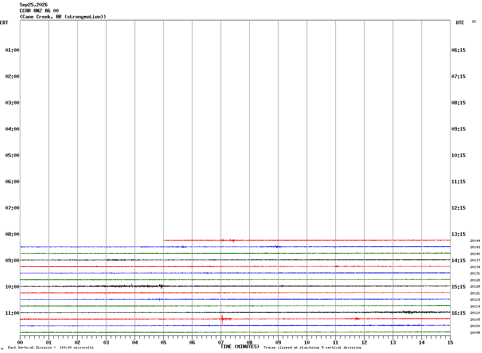
Task: Click minute 15 tick on the axis
Action: [x=450, y=342]
